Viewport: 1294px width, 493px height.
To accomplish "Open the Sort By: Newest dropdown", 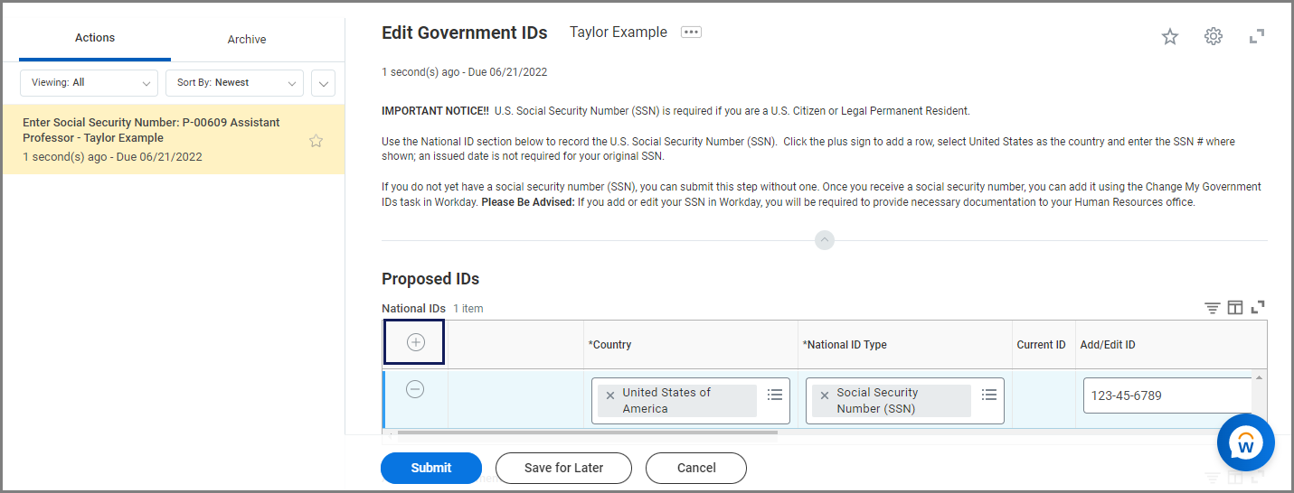I will (x=234, y=83).
